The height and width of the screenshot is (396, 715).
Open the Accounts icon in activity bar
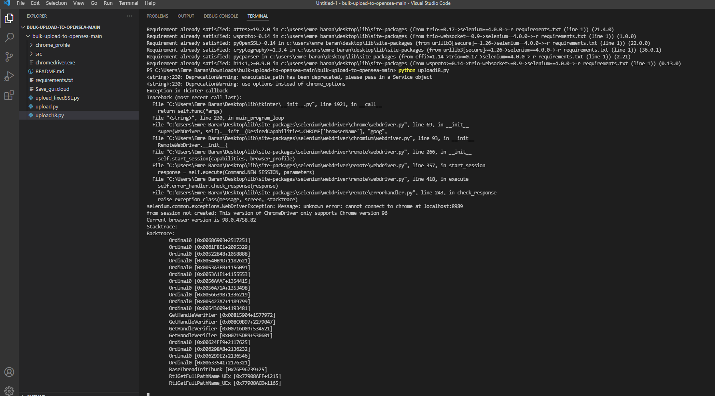coord(9,372)
